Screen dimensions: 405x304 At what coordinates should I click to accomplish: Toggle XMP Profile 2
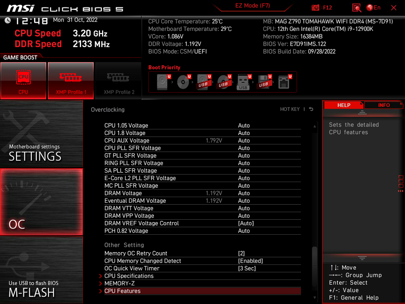coord(119,80)
